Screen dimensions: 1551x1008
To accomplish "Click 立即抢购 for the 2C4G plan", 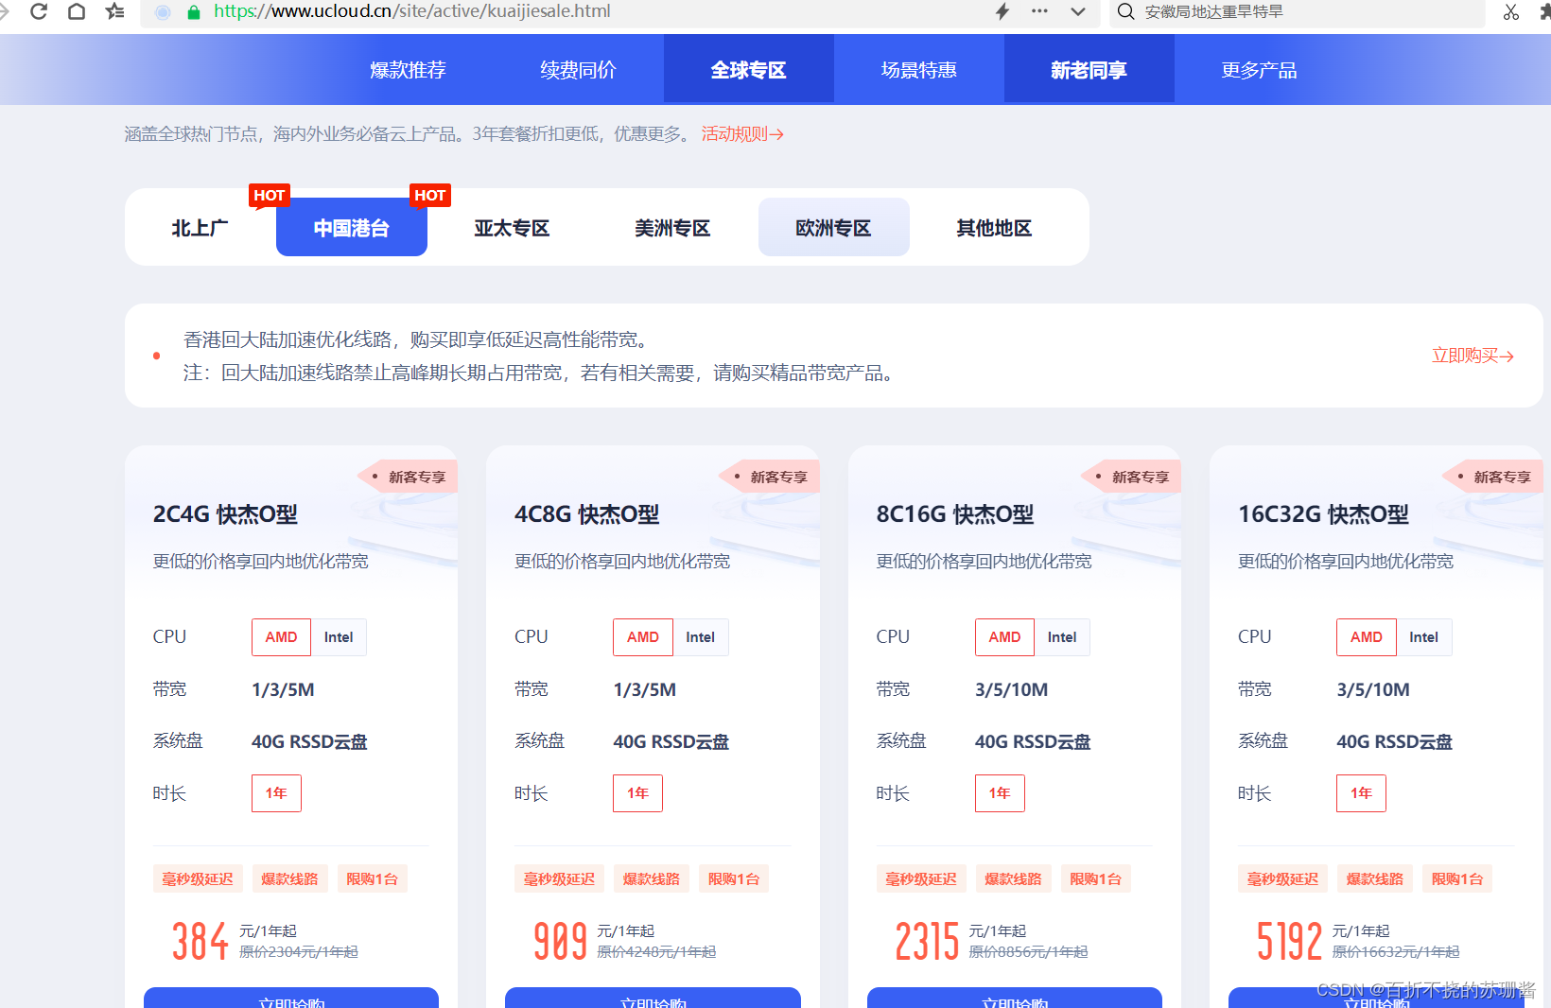I will pyautogui.click(x=291, y=999).
